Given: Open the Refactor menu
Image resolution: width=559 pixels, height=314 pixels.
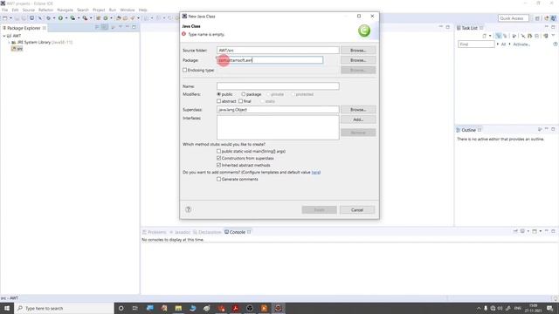Looking at the screenshot, I should tap(45, 10).
